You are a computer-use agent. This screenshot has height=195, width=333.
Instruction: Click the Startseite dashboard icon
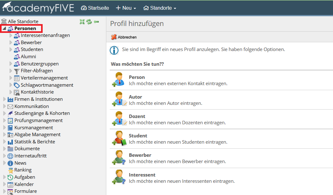click(x=84, y=8)
